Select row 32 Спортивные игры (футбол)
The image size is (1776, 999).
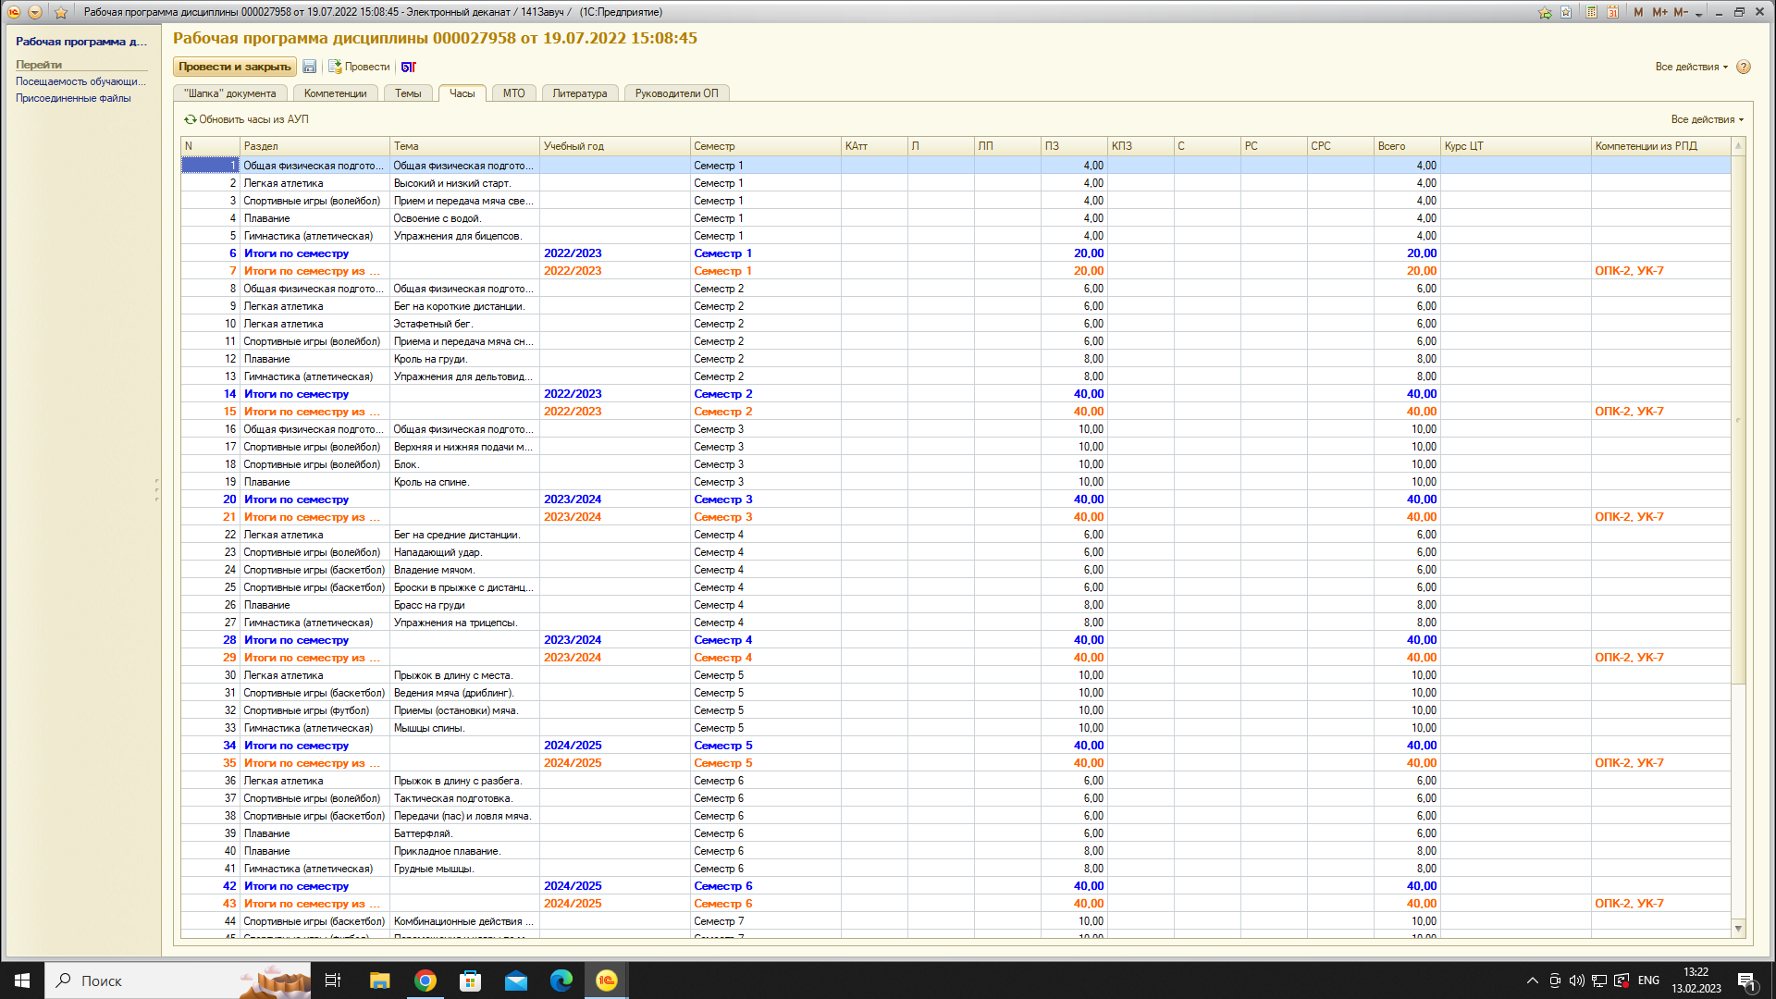pyautogui.click(x=956, y=710)
